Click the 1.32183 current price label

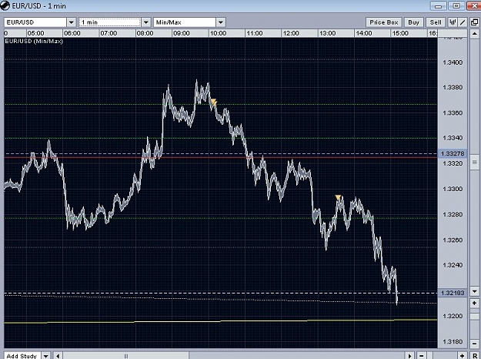pyautogui.click(x=453, y=293)
